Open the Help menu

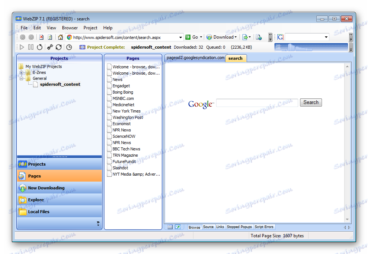(x=108, y=28)
